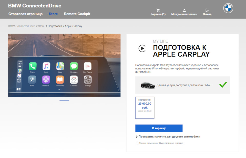
Task: Click Now Playing icon in CarPlay image
Action: [x=88, y=66]
